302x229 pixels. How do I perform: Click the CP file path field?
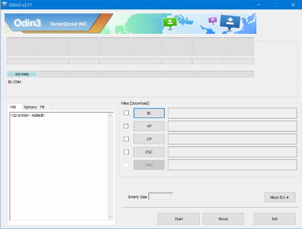(232, 139)
